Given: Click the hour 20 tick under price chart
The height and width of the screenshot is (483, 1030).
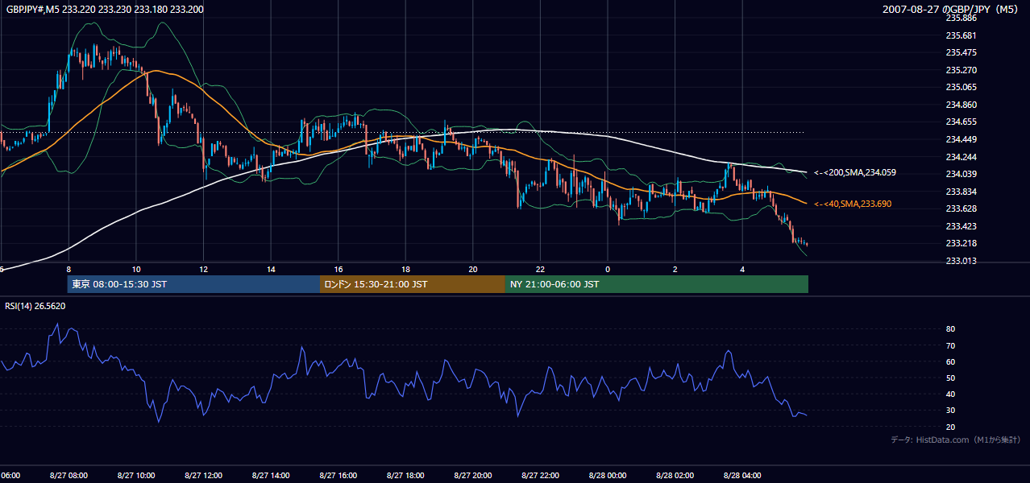Looking at the screenshot, I should (x=473, y=269).
